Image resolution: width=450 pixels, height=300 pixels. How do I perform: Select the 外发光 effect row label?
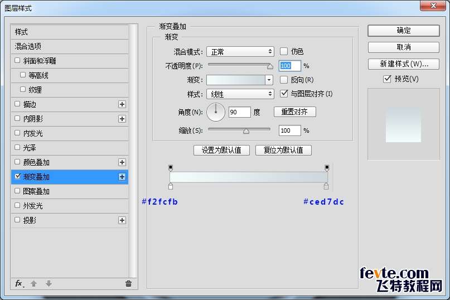(x=33, y=206)
